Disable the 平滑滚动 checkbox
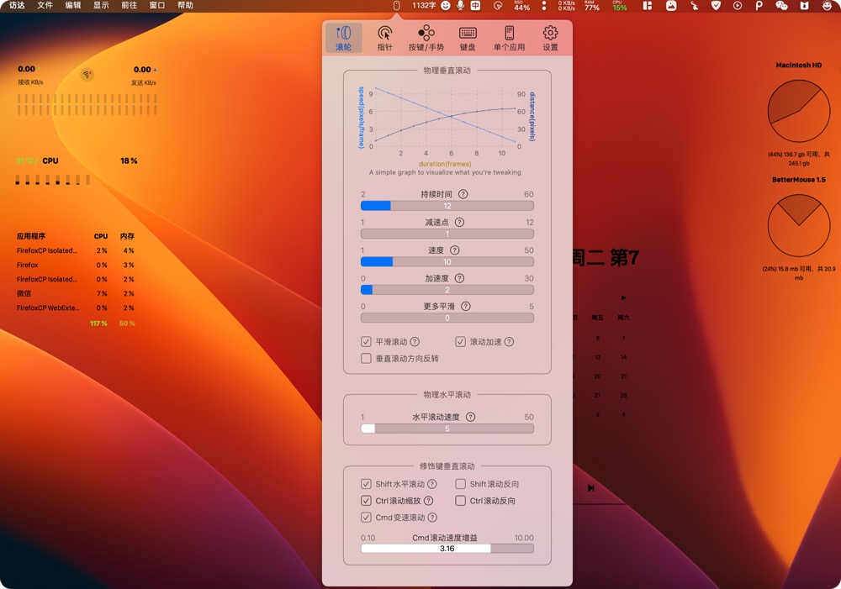The image size is (841, 589). coord(366,342)
